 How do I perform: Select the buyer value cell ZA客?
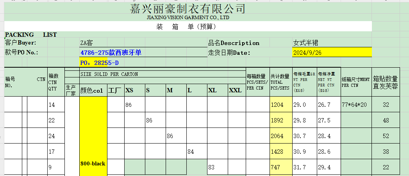pos(87,43)
